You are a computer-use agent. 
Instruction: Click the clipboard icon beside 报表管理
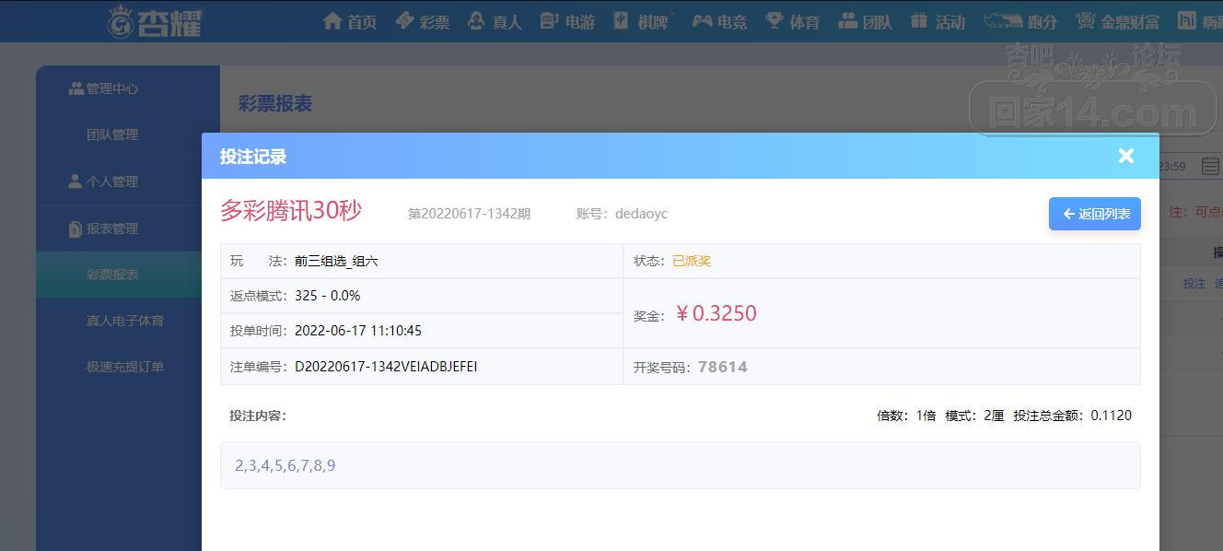pyautogui.click(x=76, y=229)
